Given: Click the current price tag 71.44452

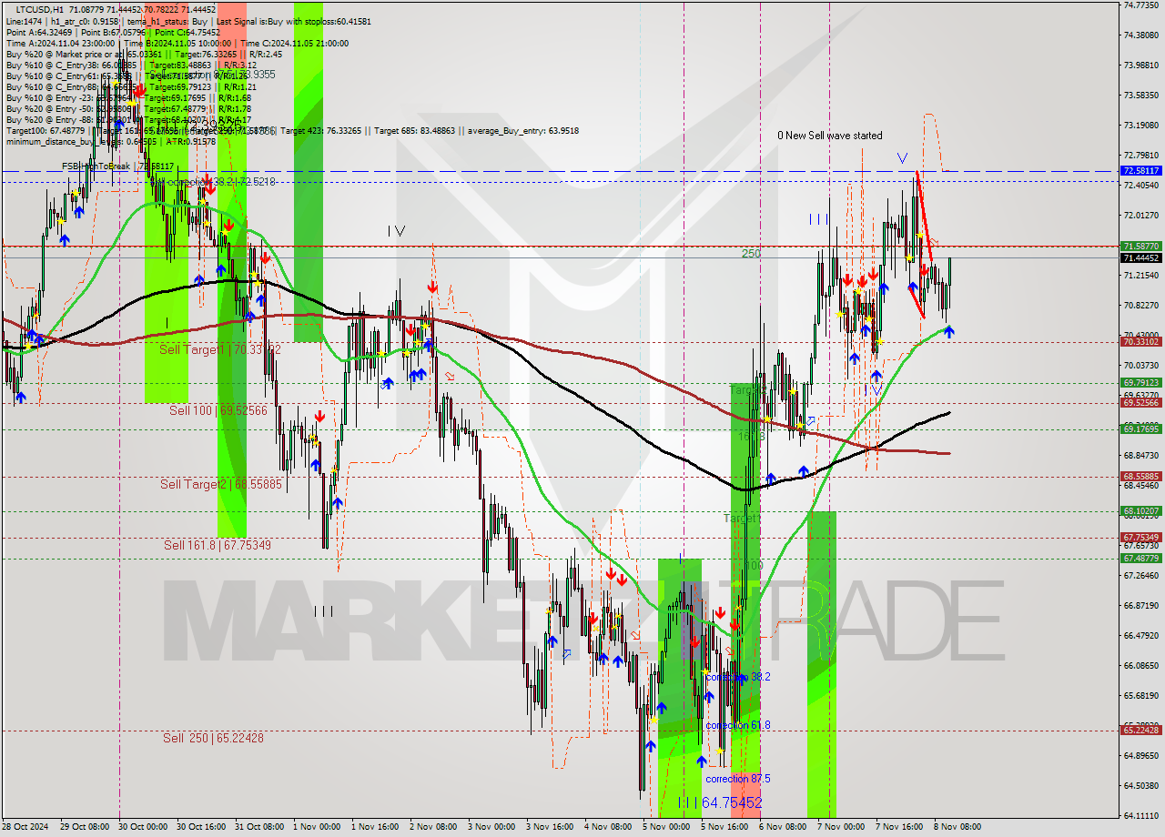Looking at the screenshot, I should point(1141,257).
